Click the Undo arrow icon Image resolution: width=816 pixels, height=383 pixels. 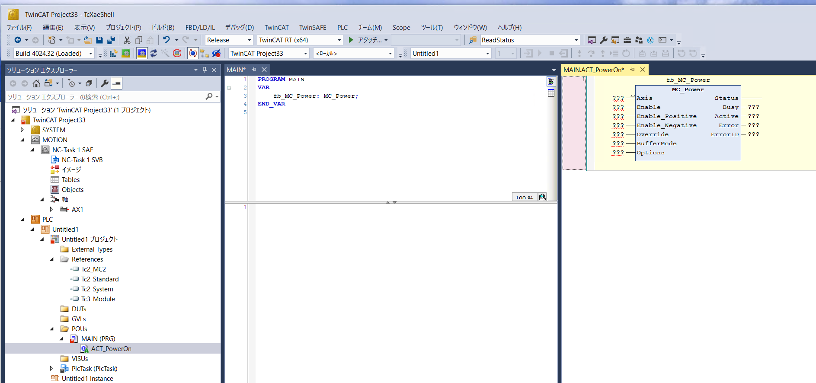tap(166, 40)
